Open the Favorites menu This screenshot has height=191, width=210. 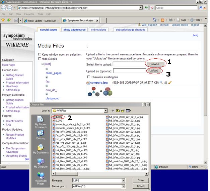[29, 14]
